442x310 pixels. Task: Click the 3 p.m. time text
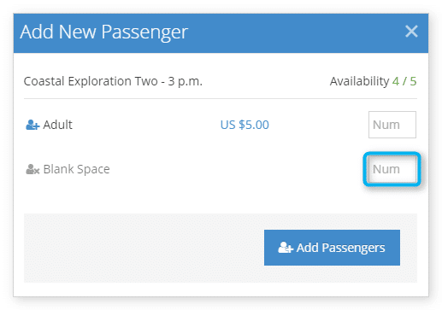coord(185,81)
